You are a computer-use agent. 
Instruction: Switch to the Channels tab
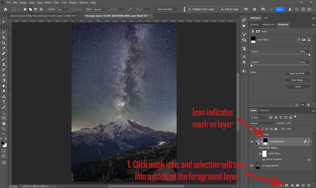click(264, 110)
